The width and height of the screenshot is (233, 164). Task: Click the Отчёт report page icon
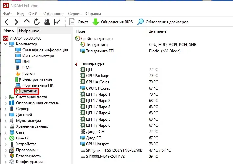tap(72, 22)
